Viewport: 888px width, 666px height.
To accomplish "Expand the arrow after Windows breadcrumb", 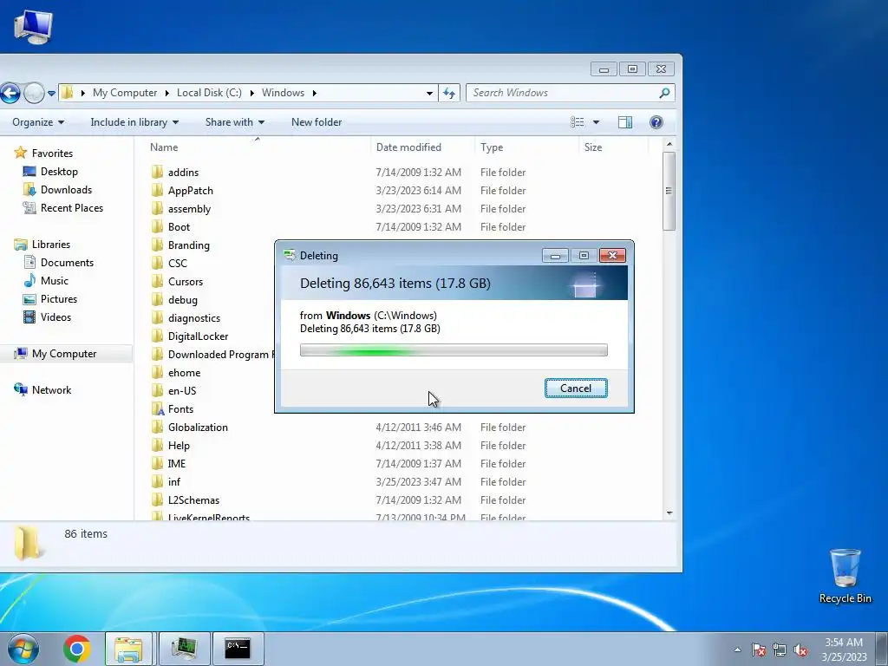I will click(x=314, y=93).
